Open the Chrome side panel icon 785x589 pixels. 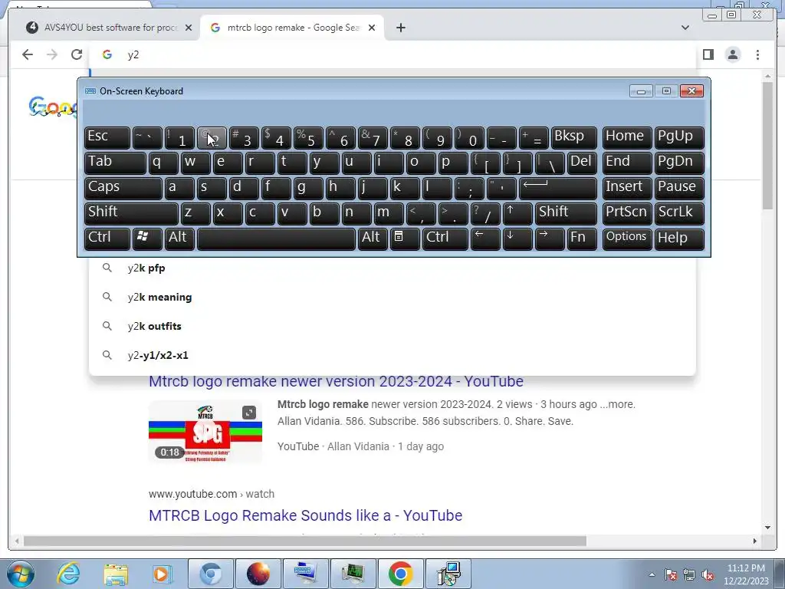[x=708, y=54]
